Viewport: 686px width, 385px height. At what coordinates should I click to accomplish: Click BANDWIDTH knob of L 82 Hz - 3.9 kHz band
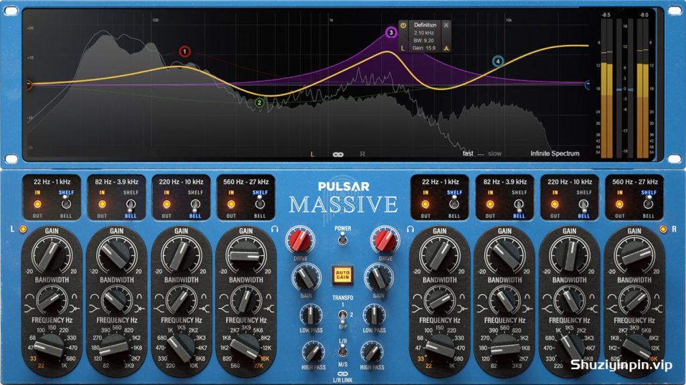coord(117,300)
